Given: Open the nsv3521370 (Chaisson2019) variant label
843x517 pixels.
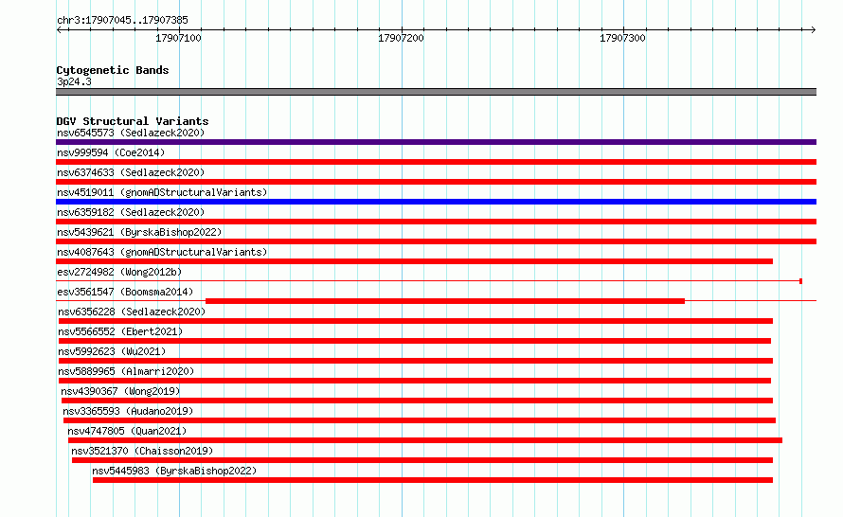Looking at the screenshot, I should point(142,451).
